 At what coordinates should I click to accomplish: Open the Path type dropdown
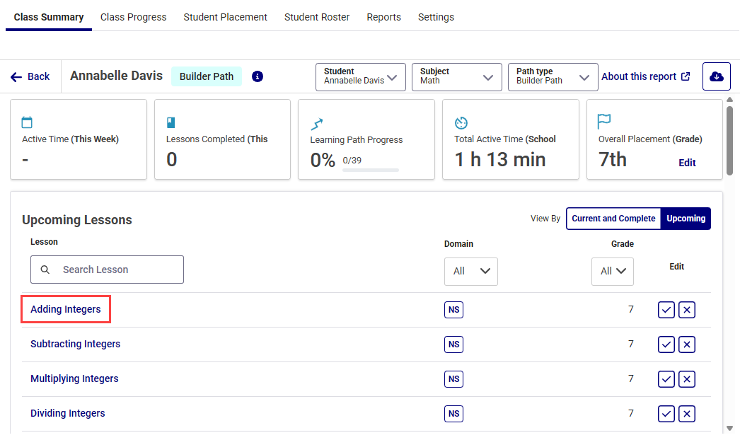click(x=553, y=76)
